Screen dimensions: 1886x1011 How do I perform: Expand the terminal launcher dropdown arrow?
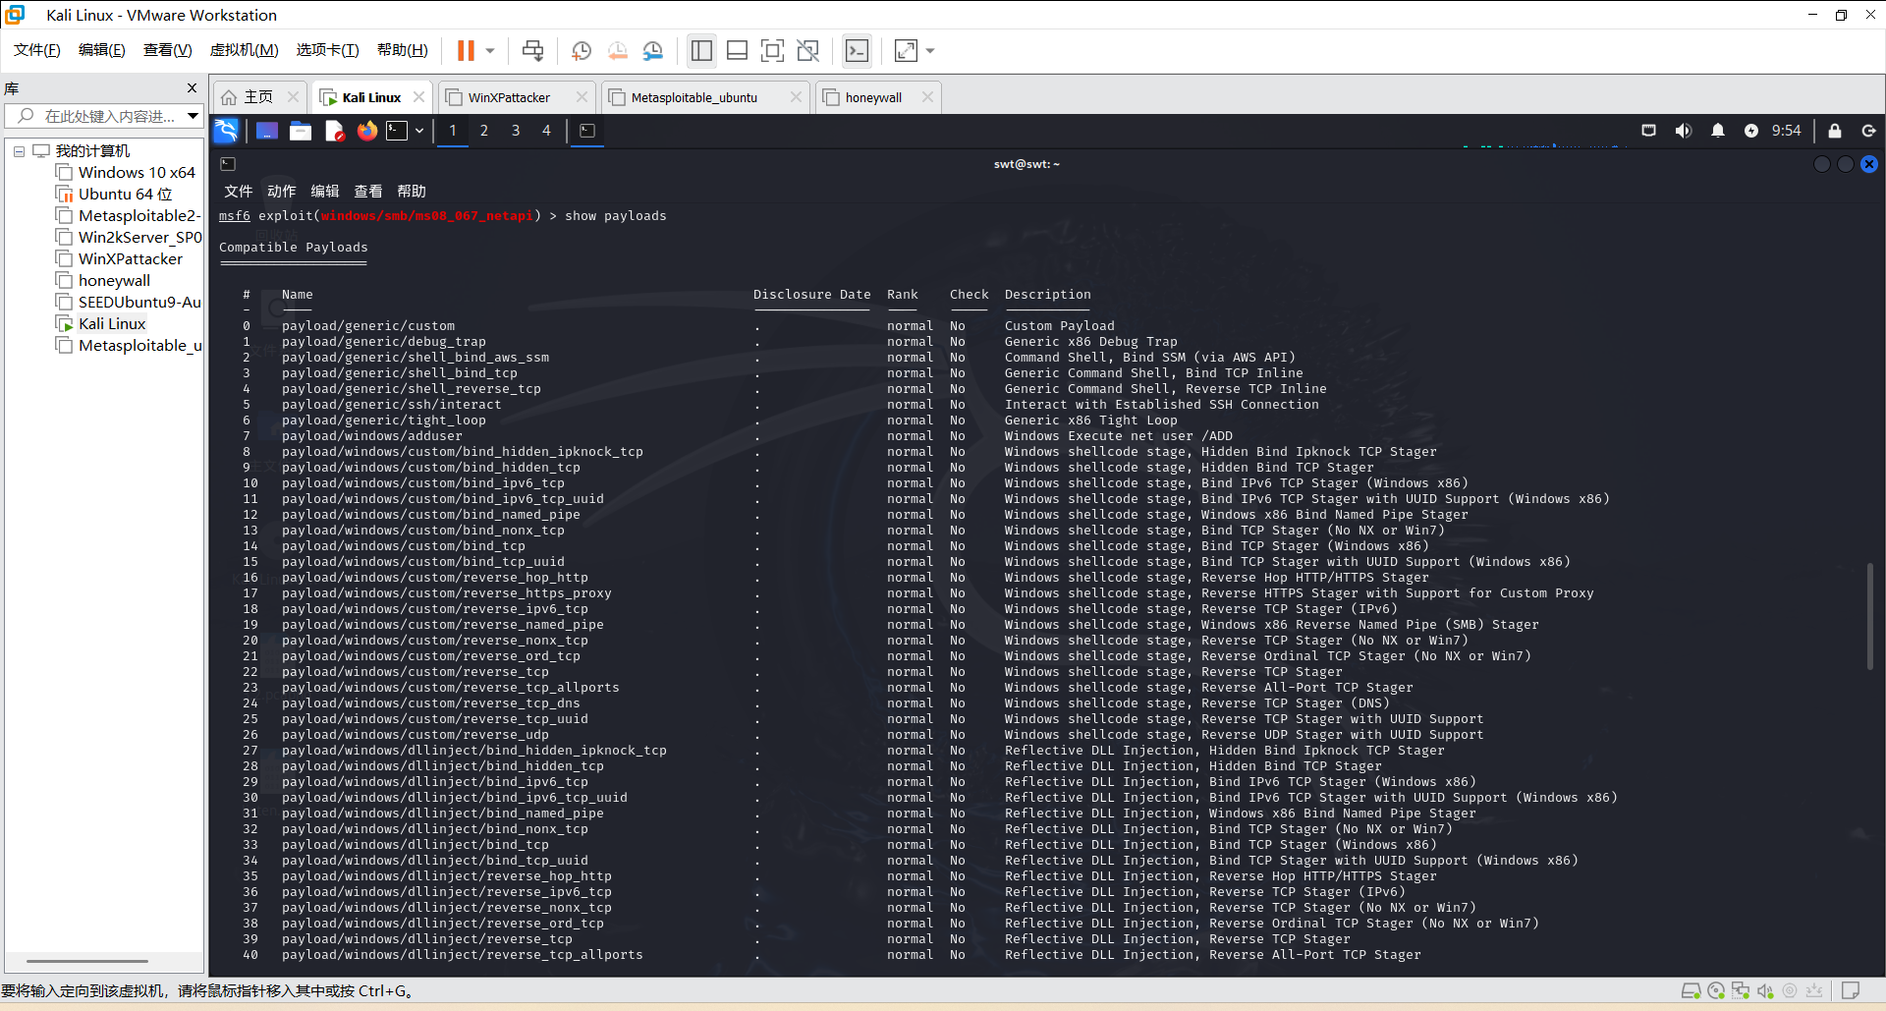[419, 131]
